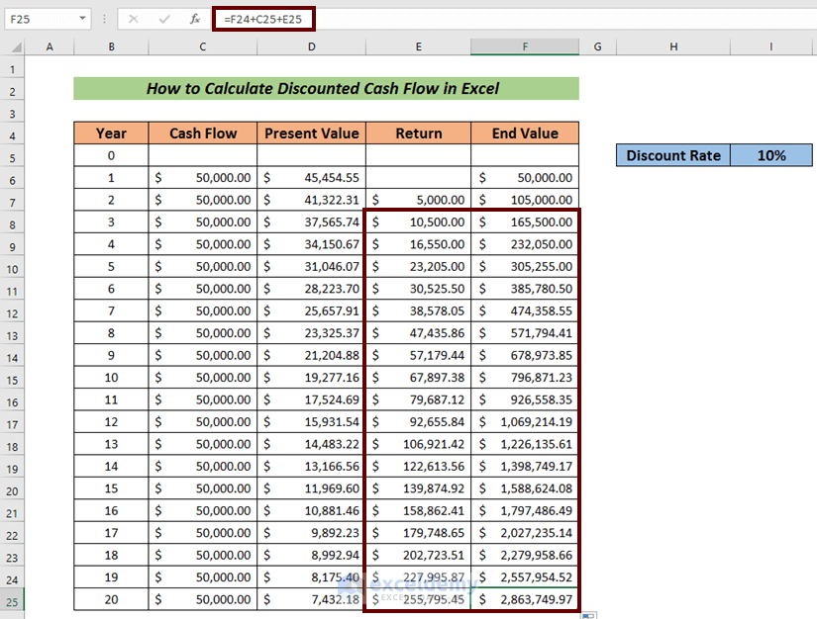Select the 10% discount rate value cell

tap(771, 155)
